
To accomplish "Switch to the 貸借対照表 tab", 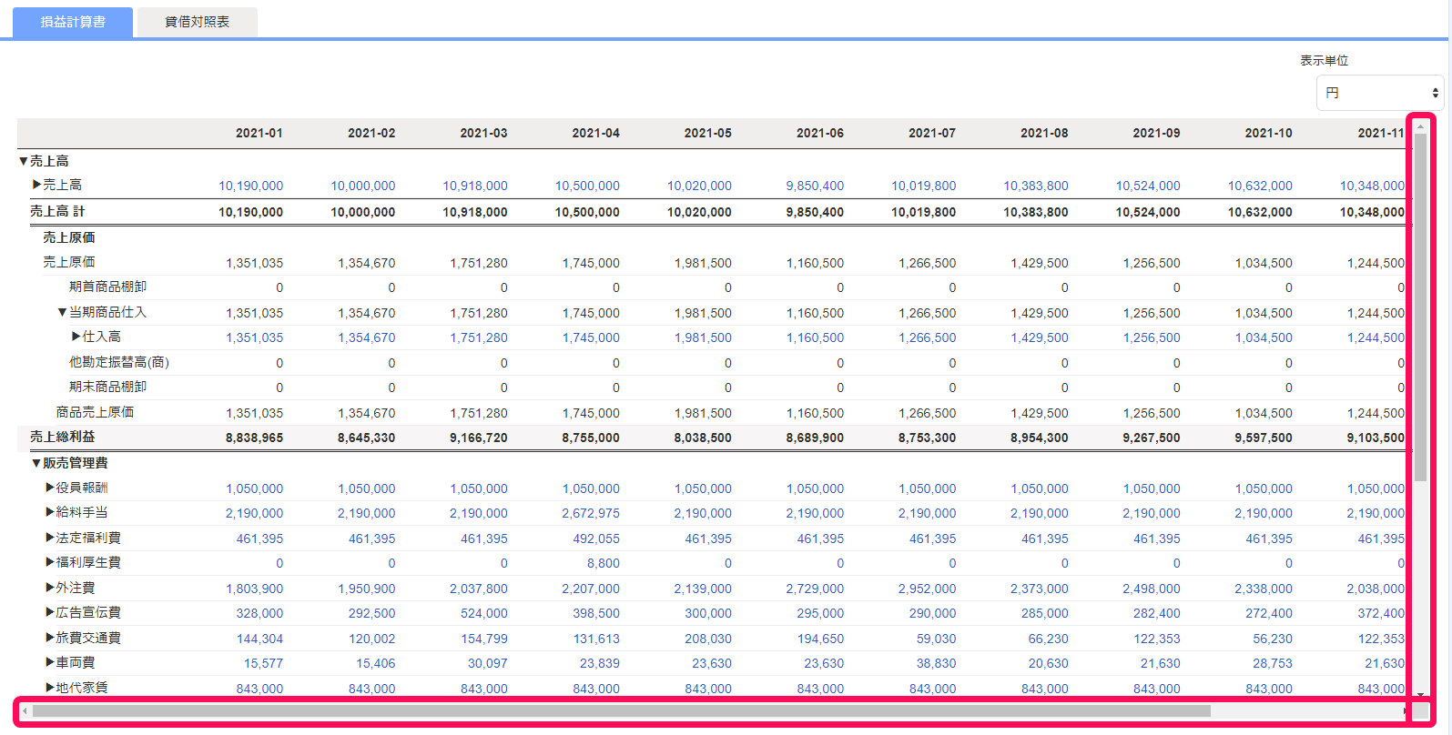I will coord(197,22).
